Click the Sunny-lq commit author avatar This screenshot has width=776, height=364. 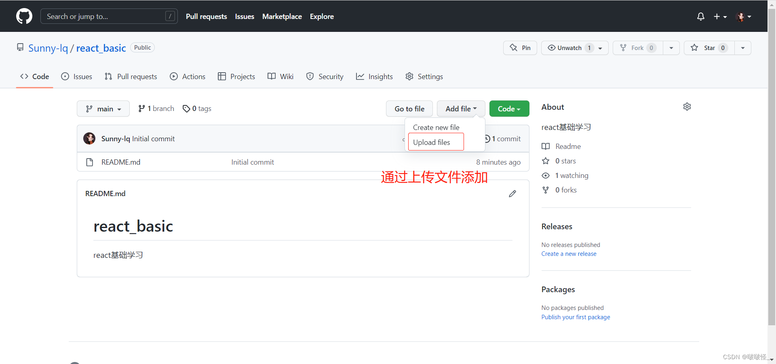click(89, 138)
